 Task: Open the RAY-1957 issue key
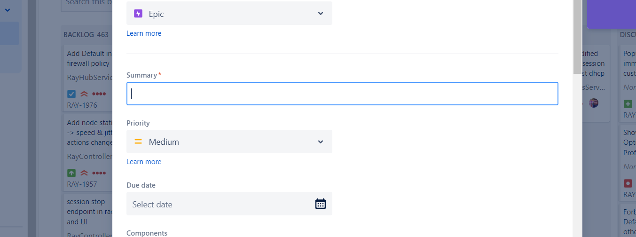coord(82,184)
